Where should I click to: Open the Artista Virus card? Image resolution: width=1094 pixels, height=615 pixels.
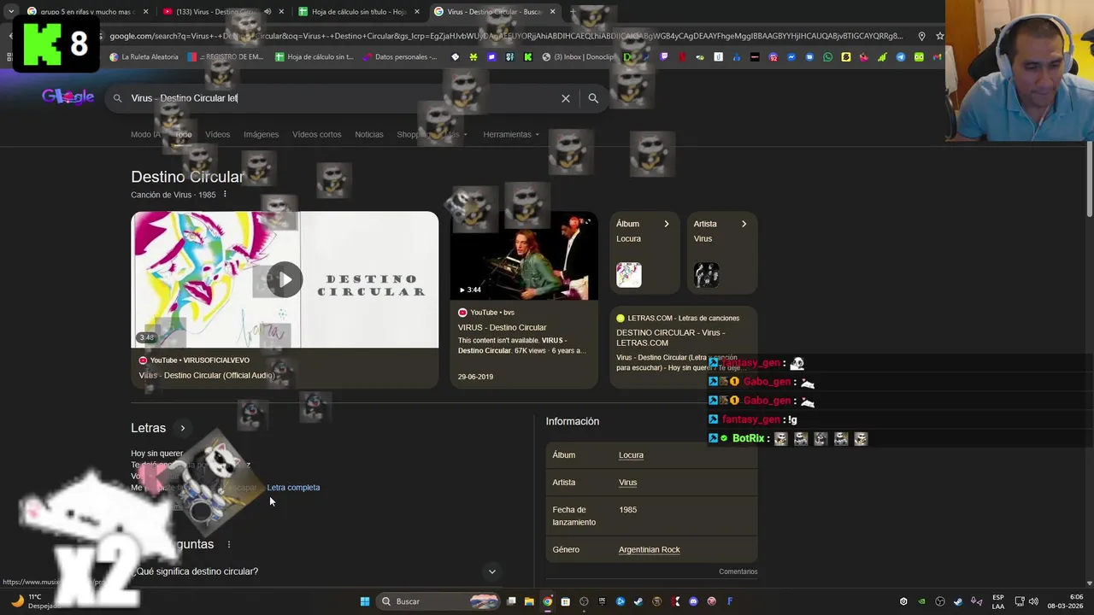point(722,253)
